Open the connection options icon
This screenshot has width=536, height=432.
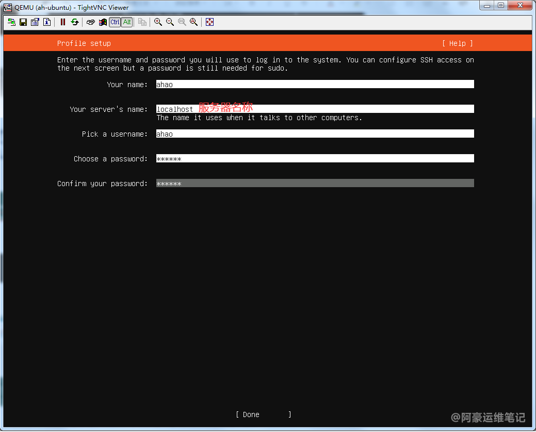(x=35, y=22)
